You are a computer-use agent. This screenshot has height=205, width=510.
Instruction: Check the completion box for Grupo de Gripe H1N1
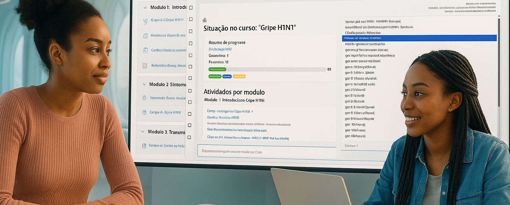191,19
